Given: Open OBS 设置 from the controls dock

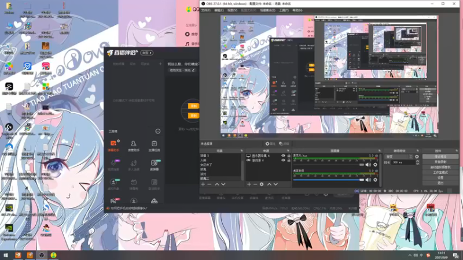Looking at the screenshot, I should pyautogui.click(x=440, y=178).
